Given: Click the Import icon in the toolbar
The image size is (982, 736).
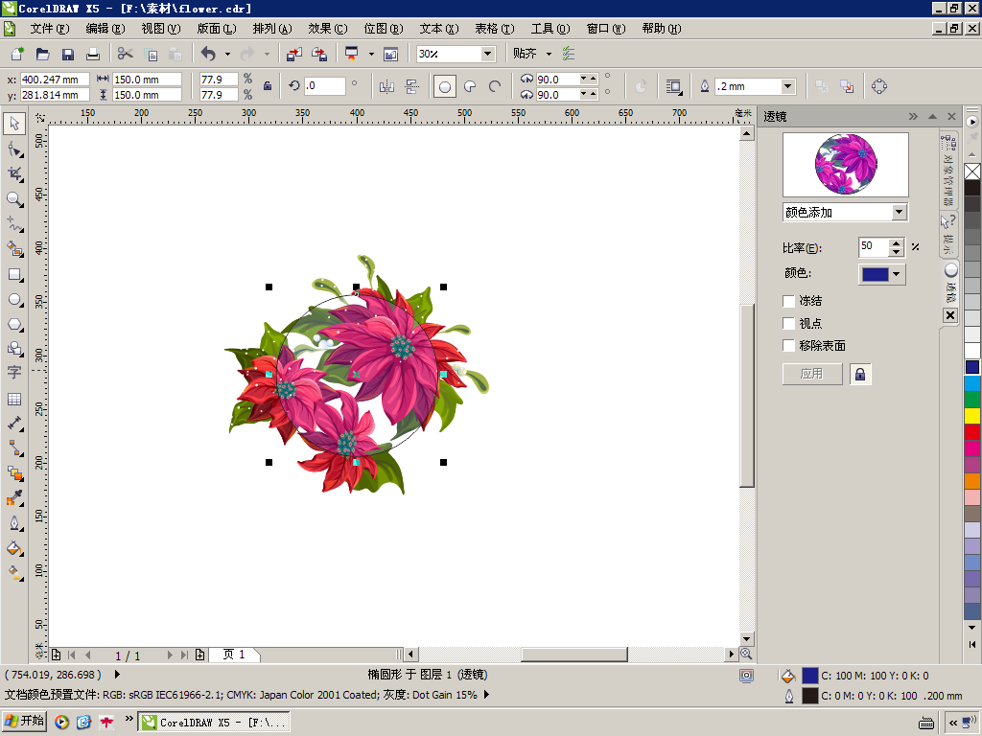Looking at the screenshot, I should coord(294,55).
